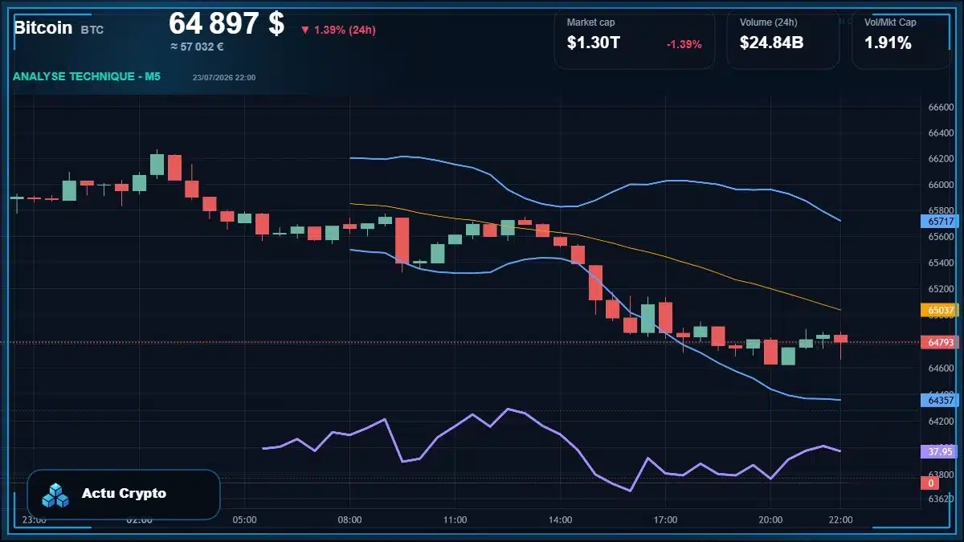Click the red 64793 current price tag
Viewport: 964px width, 542px height.
(940, 342)
